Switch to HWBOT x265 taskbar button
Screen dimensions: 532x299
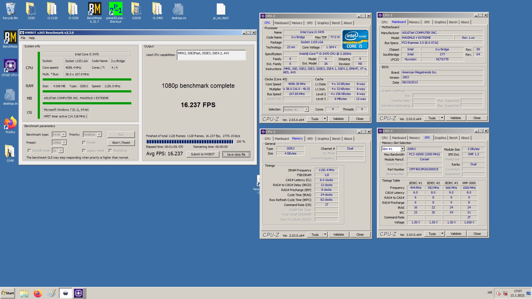tap(65, 293)
